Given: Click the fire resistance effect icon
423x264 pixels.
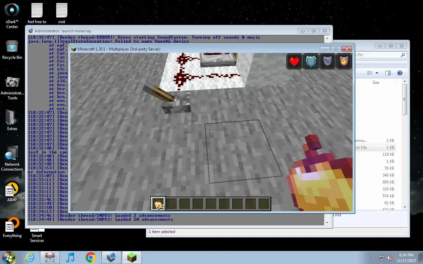Looking at the screenshot, I should pyautogui.click(x=344, y=61).
